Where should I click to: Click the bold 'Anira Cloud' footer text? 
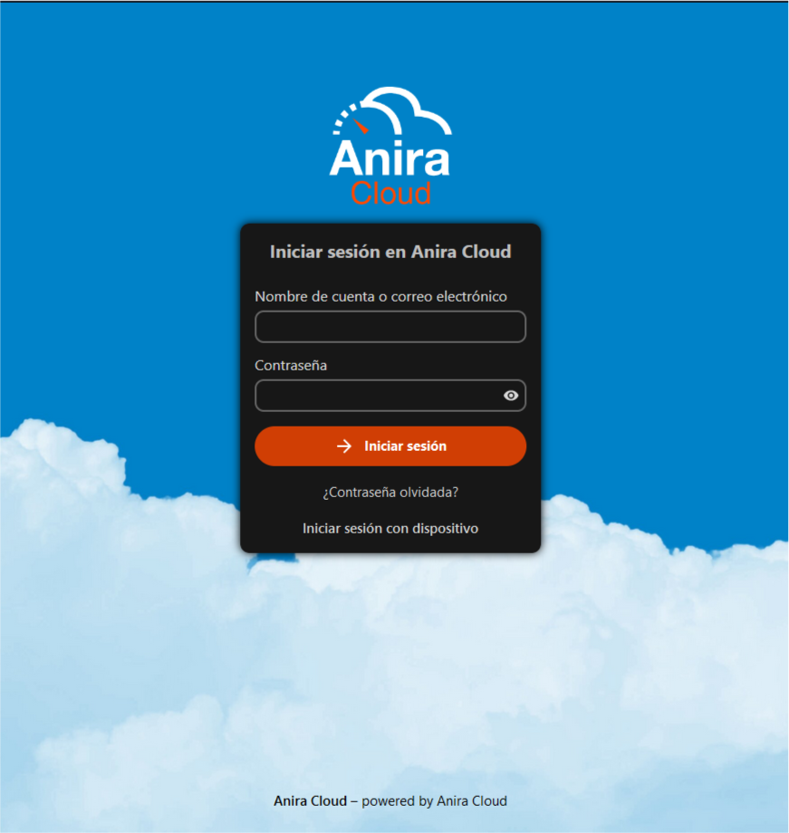310,801
